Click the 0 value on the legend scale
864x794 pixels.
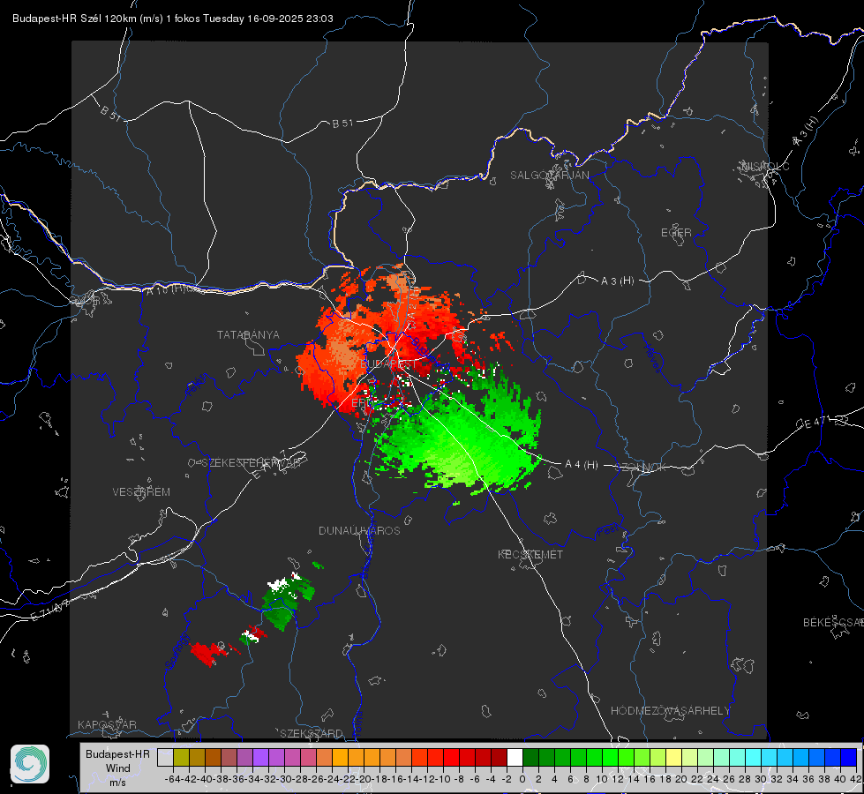click(x=522, y=779)
